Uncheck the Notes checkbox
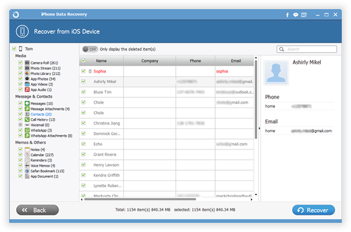 pyautogui.click(x=20, y=149)
